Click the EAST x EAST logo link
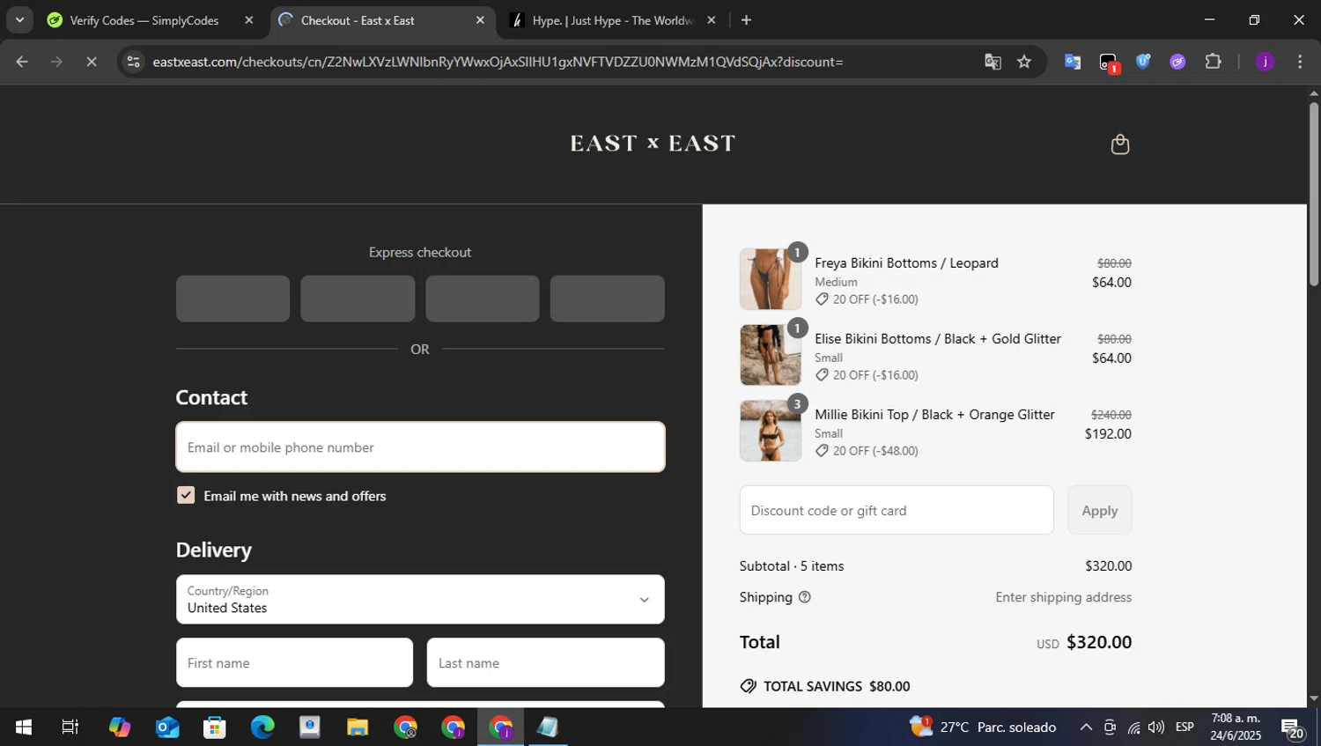This screenshot has height=746, width=1321. [653, 144]
